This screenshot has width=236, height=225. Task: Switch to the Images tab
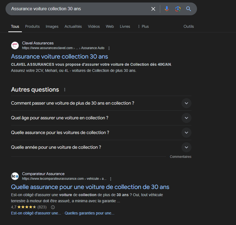coord(52,26)
